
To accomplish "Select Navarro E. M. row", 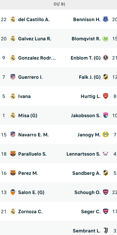I will (x=59, y=134).
